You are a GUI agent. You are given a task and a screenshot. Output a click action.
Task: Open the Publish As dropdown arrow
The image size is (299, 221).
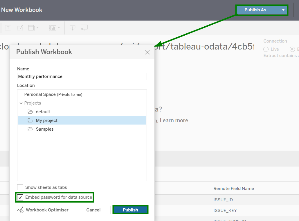pyautogui.click(x=283, y=10)
